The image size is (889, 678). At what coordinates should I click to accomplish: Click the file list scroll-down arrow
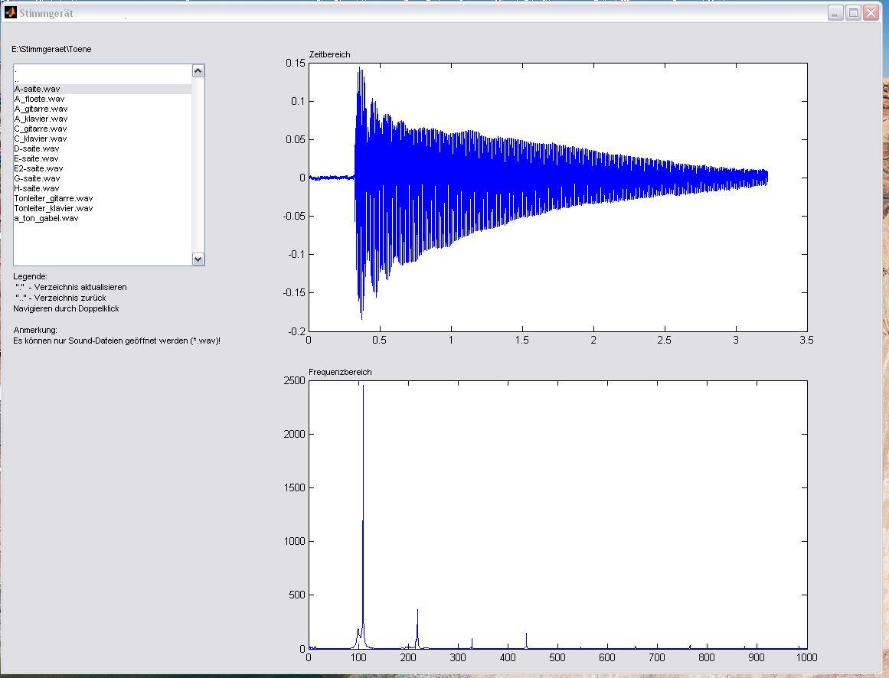pos(198,259)
